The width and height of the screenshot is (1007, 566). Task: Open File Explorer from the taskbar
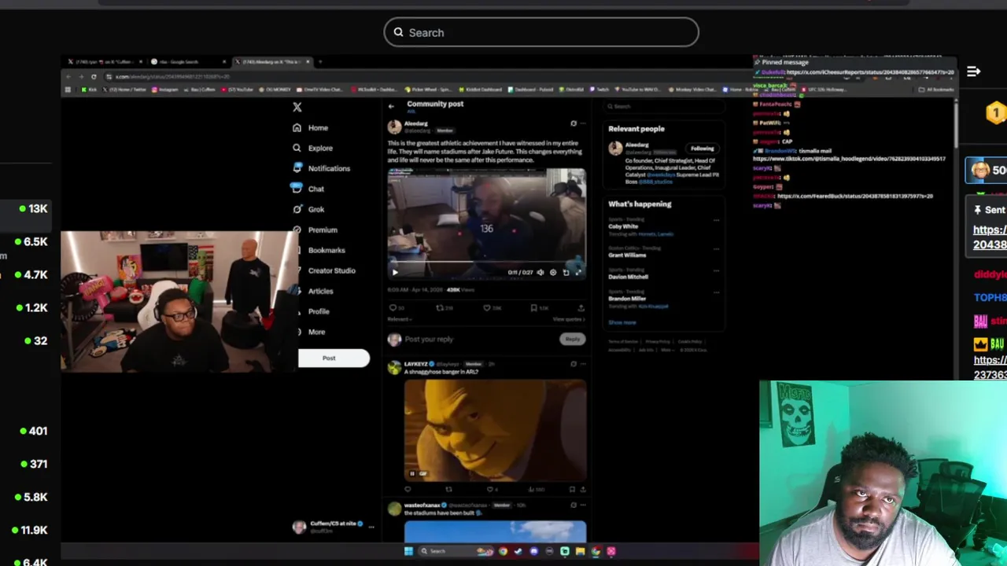click(x=581, y=551)
